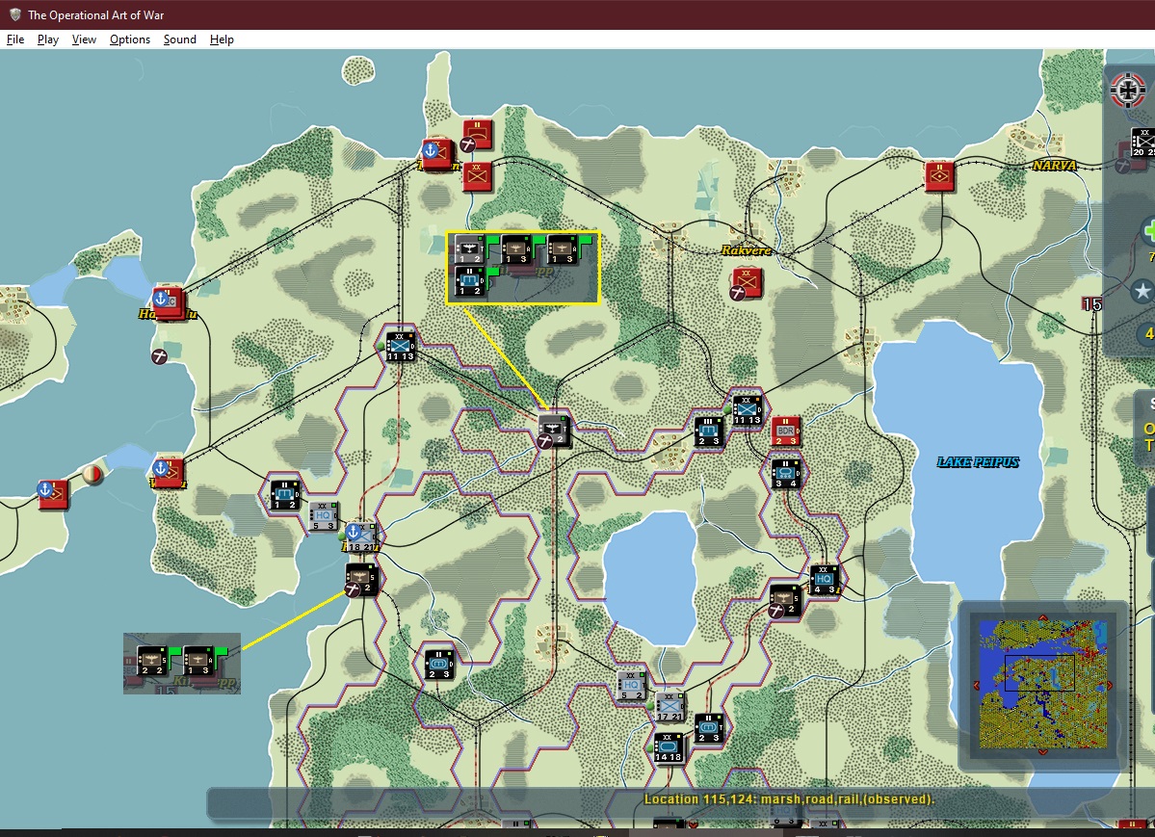Click the minimap's bottom scroll arrow
This screenshot has width=1155, height=837.
pos(1042,752)
